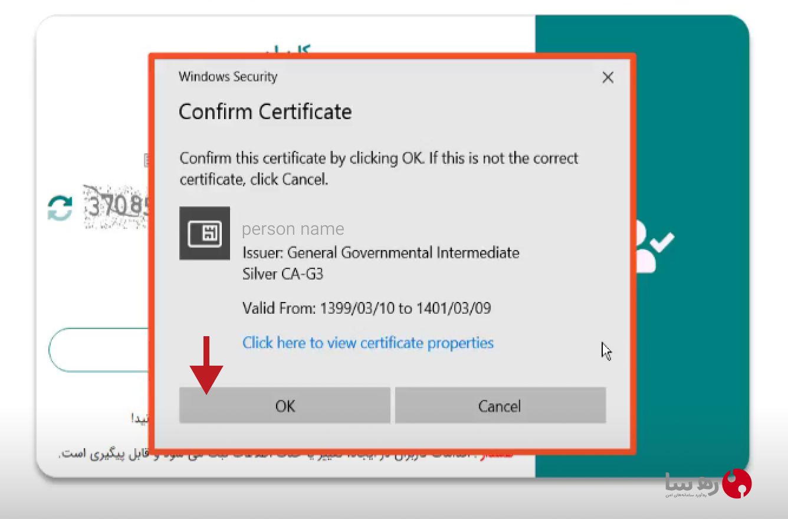Click the captcha code image 37085
This screenshot has width=788, height=519.
(116, 207)
